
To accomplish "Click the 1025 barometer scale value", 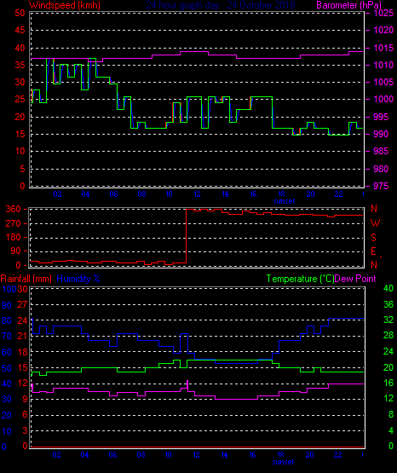I will click(383, 13).
